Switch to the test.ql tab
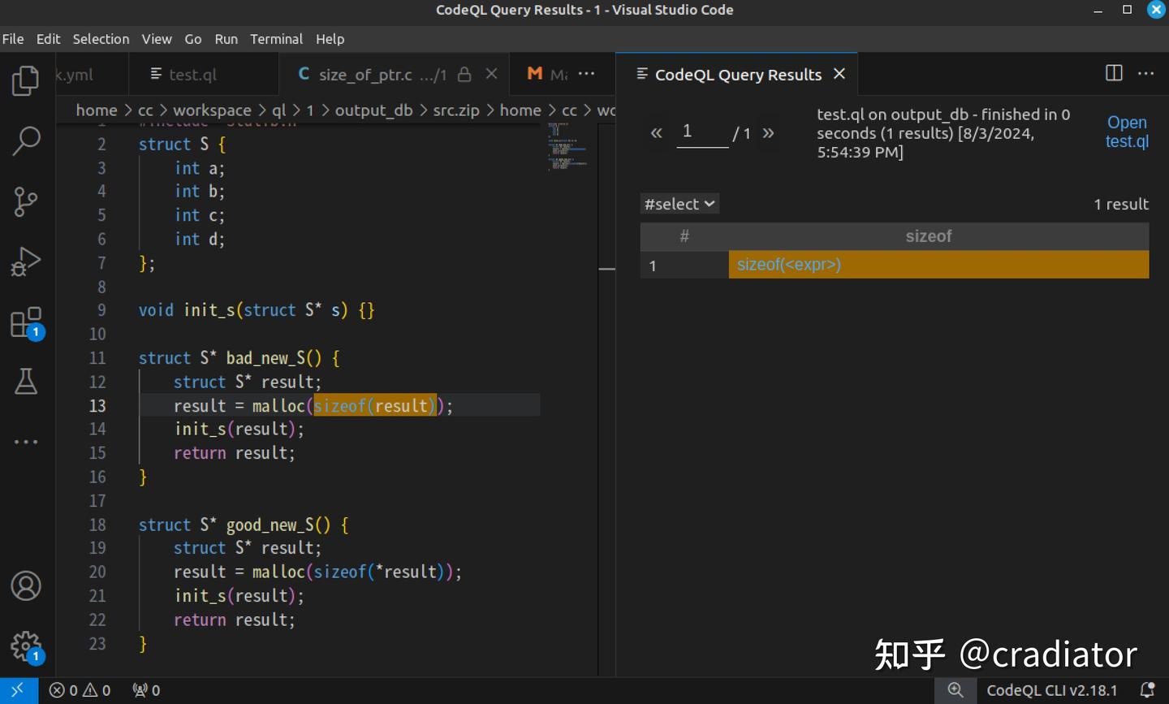Viewport: 1169px width, 704px height. point(192,74)
